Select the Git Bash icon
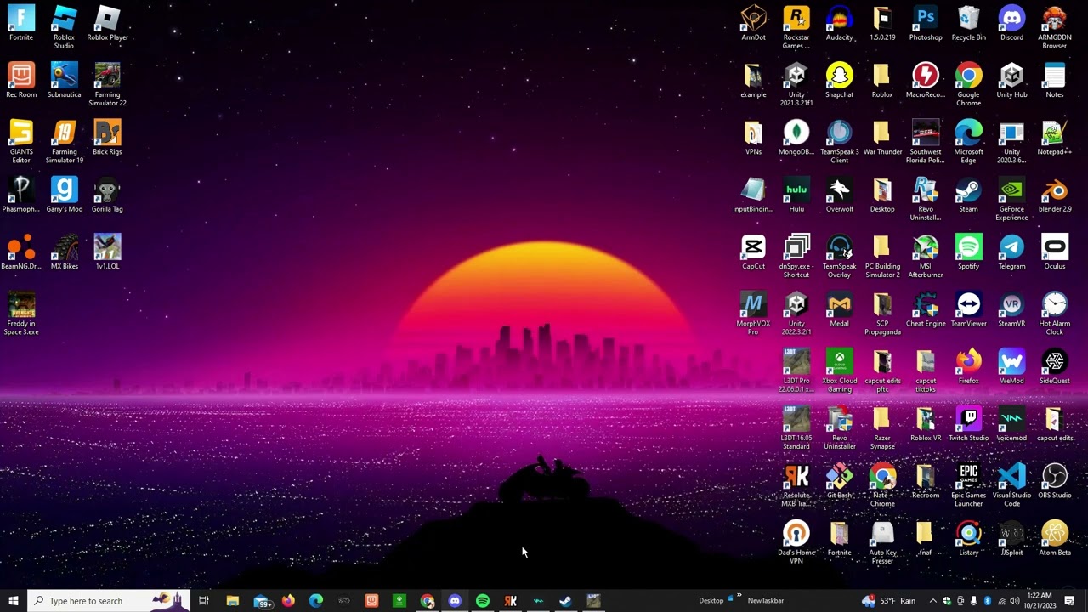 [839, 481]
